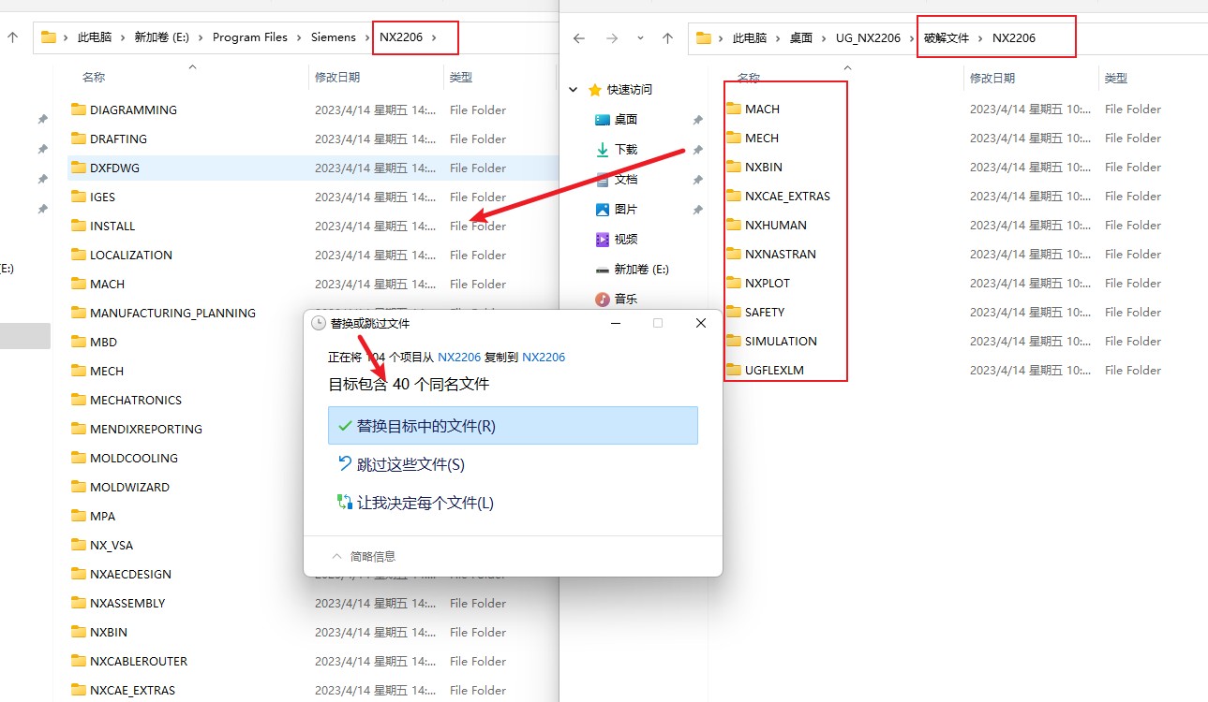Expand chevron after Program Files in left address bar
This screenshot has height=702, width=1208.
[x=297, y=37]
